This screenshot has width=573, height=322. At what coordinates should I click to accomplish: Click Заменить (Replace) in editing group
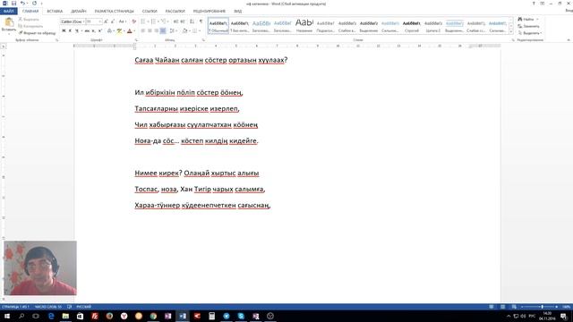528,26
